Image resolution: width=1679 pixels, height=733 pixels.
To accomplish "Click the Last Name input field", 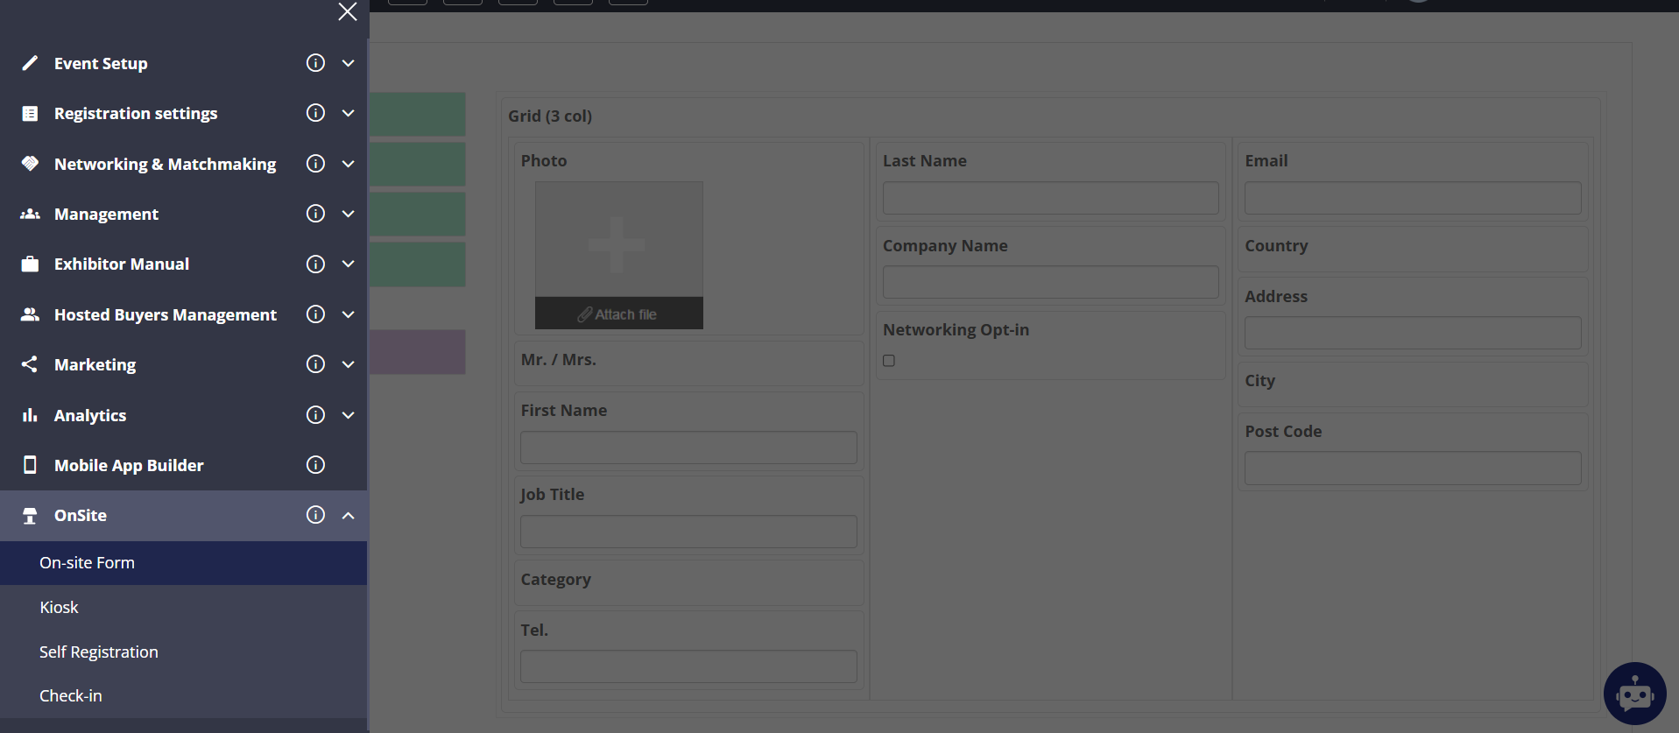I will pyautogui.click(x=1050, y=198).
